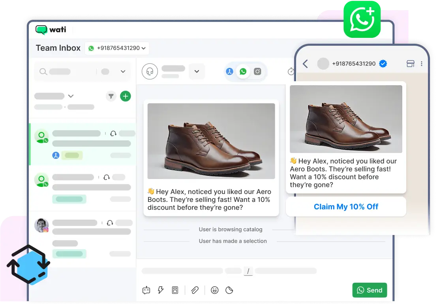Click the green Send button

370,290
